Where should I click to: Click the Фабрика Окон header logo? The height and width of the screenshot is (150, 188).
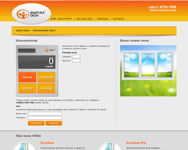(31, 14)
